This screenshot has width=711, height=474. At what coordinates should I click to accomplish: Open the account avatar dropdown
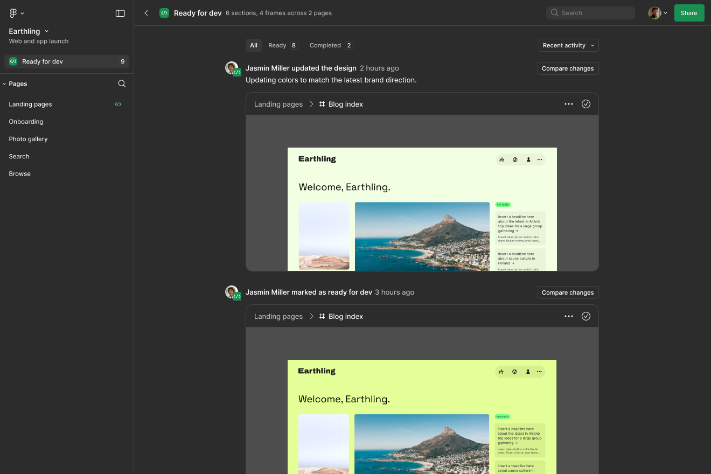point(657,12)
